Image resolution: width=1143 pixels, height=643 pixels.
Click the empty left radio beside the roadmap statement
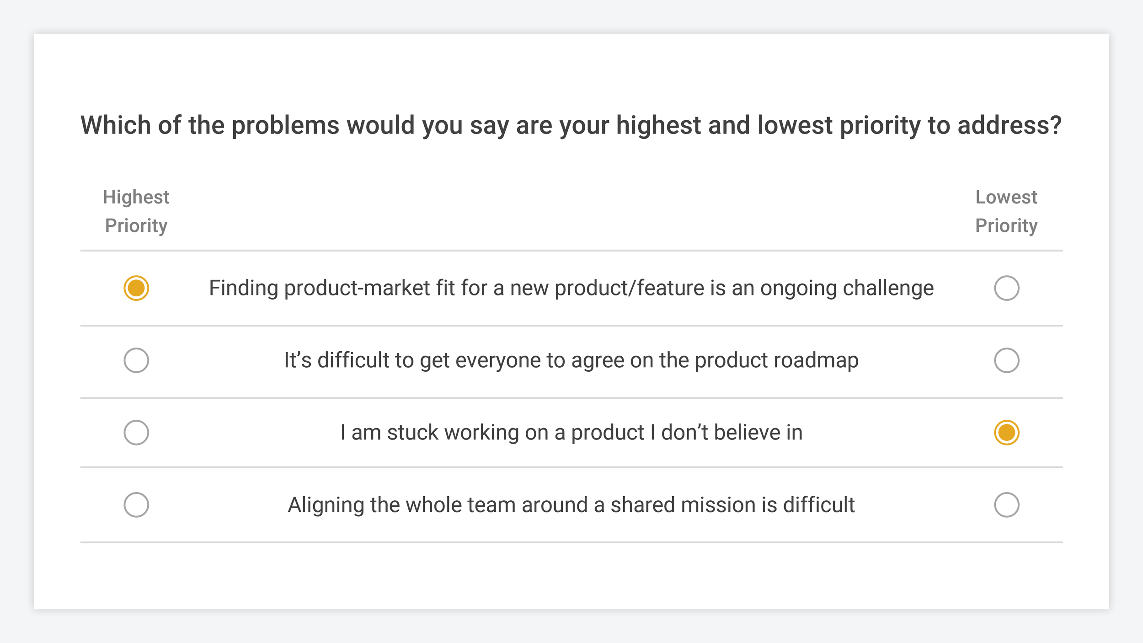pos(136,360)
